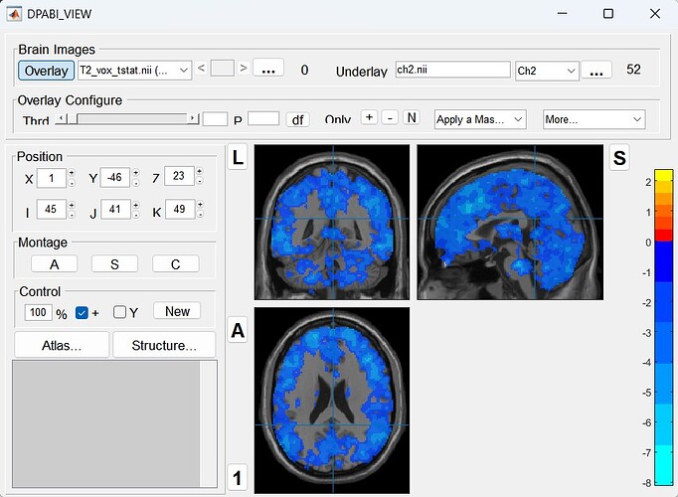Click the A orientation label button

pyautogui.click(x=238, y=331)
